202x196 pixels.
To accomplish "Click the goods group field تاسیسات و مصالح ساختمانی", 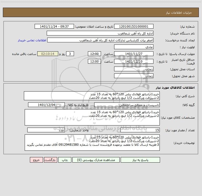I will coord(127,105).
